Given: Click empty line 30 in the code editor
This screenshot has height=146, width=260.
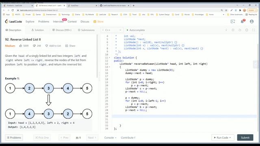Looking at the screenshot, I should coord(184,116).
